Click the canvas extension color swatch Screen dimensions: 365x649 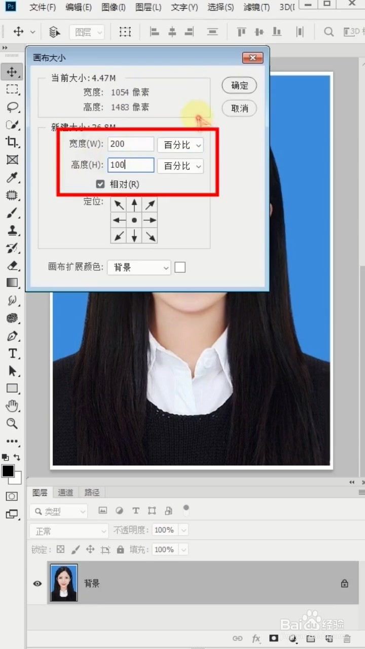coord(180,267)
